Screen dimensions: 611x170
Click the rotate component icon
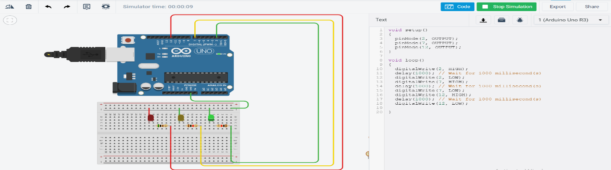click(9, 7)
